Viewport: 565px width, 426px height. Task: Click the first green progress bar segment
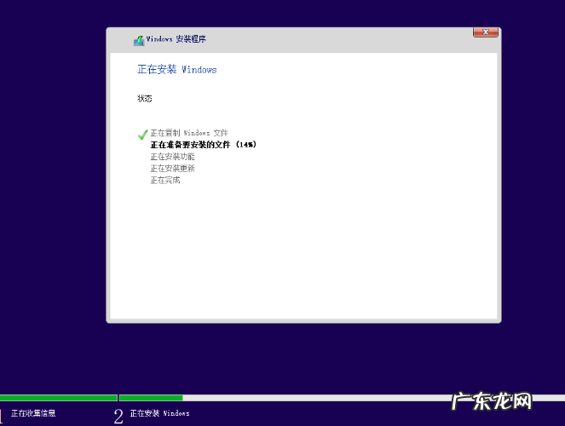pyautogui.click(x=58, y=398)
